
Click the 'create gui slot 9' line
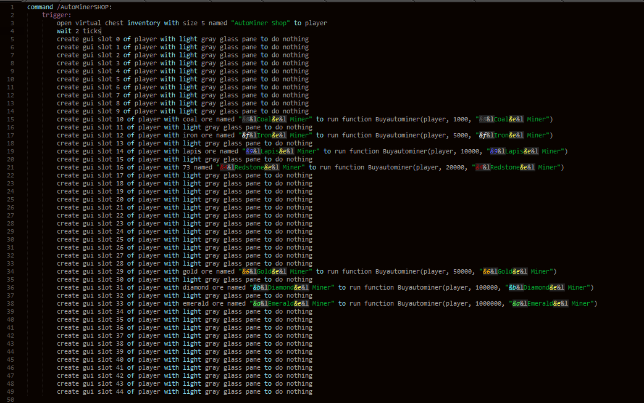click(x=183, y=111)
